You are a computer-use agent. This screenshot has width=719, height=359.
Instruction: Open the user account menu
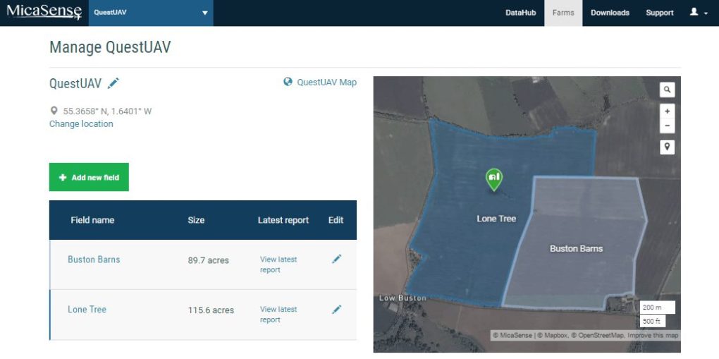[699, 13]
